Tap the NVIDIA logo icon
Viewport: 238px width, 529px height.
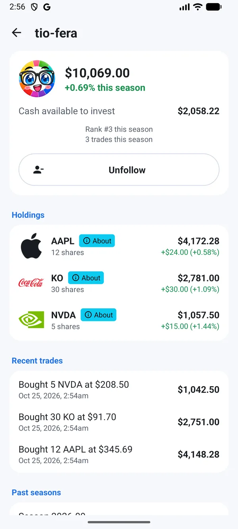tap(31, 320)
